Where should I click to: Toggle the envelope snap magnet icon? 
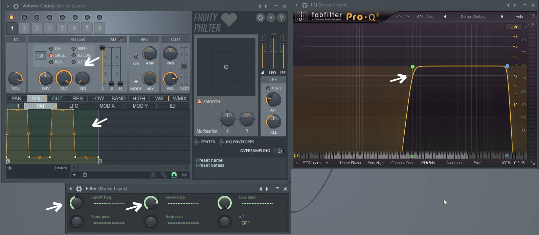tap(174, 175)
